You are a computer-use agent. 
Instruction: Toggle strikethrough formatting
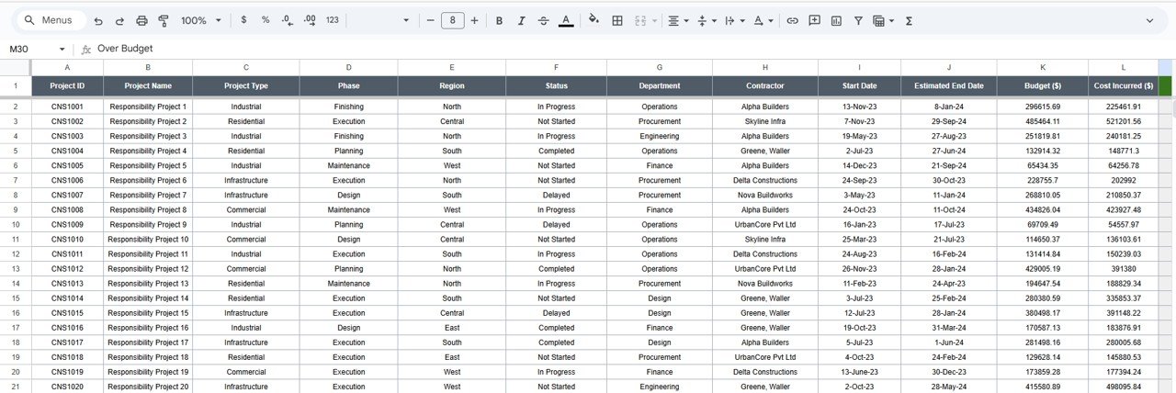pyautogui.click(x=543, y=20)
